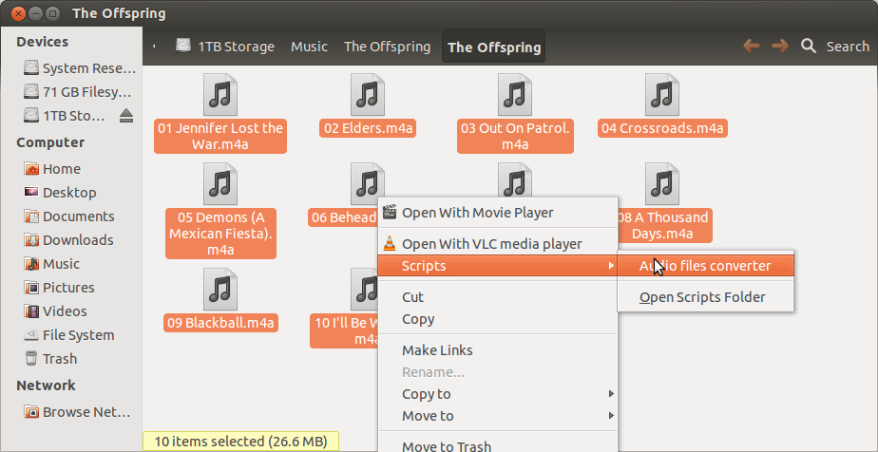Click the 09 Blackball.m4a music icon
878x452 pixels.
219,289
